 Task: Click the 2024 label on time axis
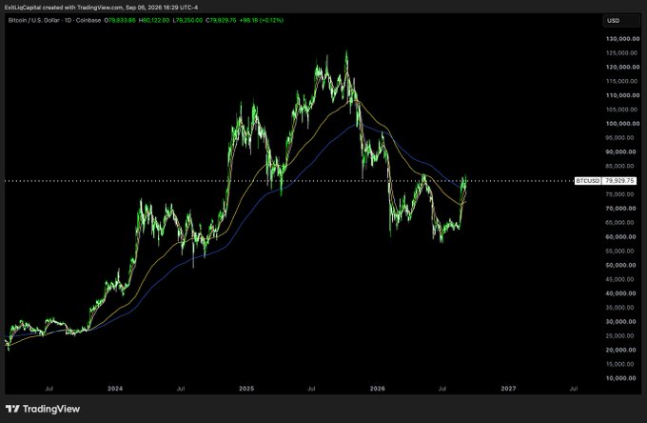115,389
